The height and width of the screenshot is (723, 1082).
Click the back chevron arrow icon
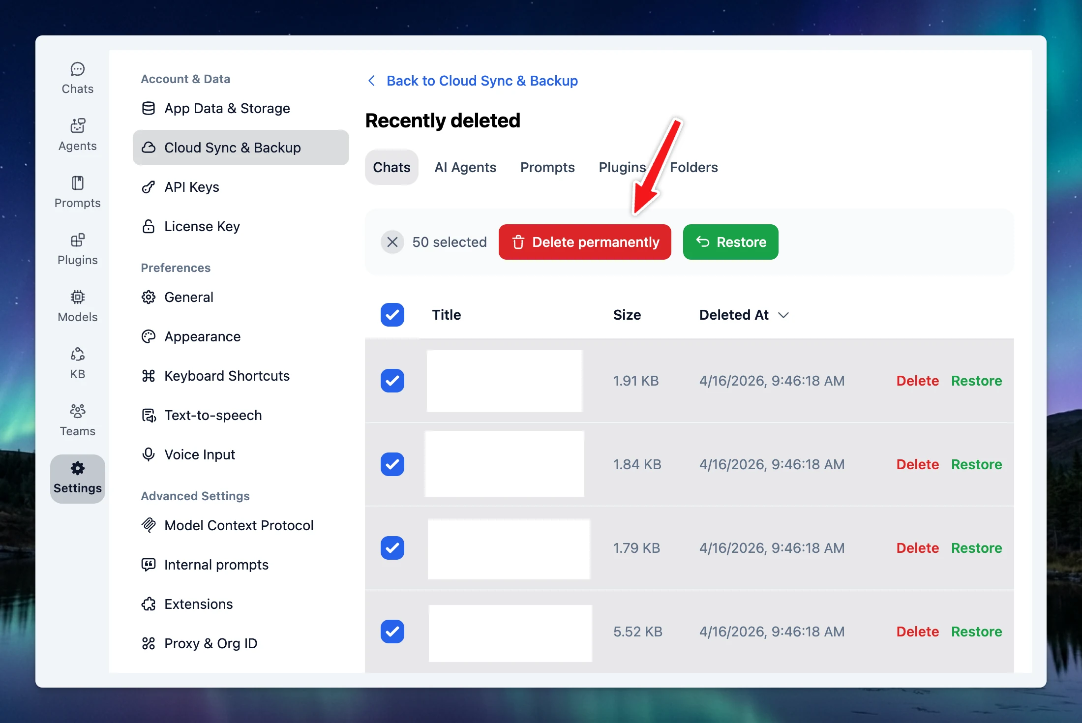coord(372,81)
